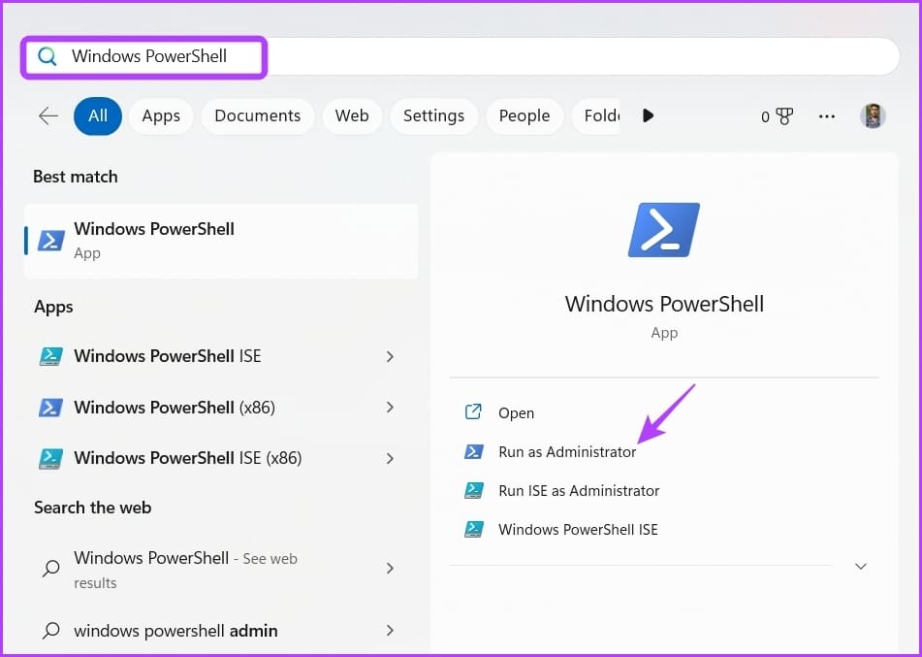The image size is (922, 657).
Task: Click the Windows PowerShell search text field
Action: tap(461, 56)
